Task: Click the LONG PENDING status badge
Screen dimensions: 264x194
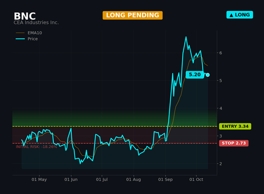Action: coord(133,15)
